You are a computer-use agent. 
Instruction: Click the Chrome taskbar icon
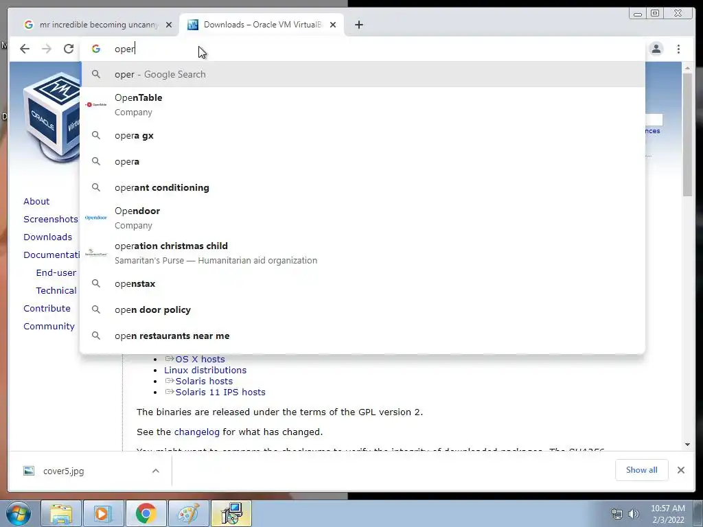(146, 513)
